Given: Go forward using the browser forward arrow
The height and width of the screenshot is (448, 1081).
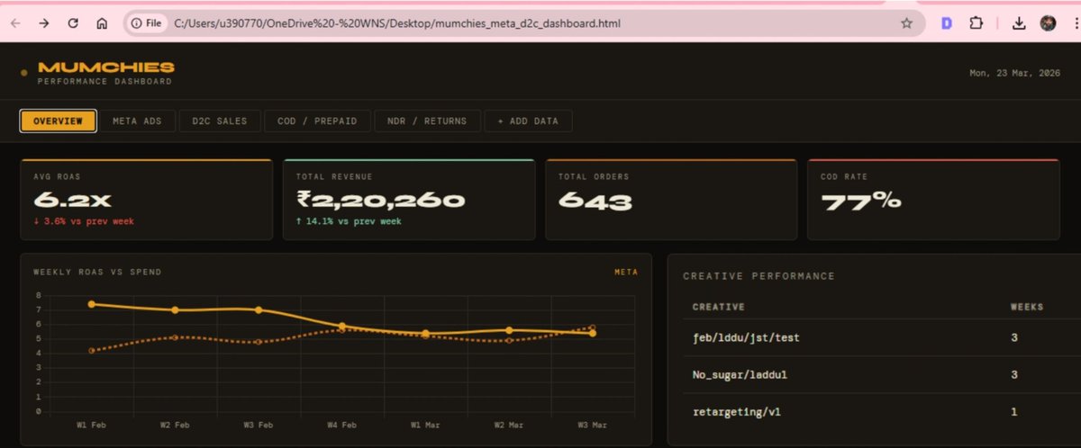Looking at the screenshot, I should pyautogui.click(x=44, y=23).
